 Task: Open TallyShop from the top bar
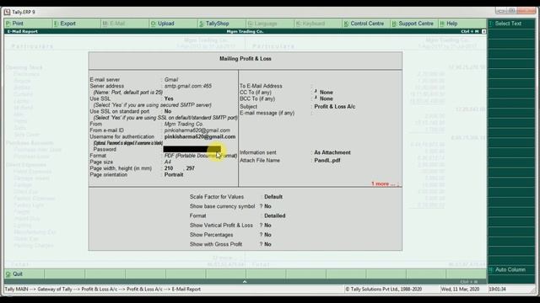(213, 24)
